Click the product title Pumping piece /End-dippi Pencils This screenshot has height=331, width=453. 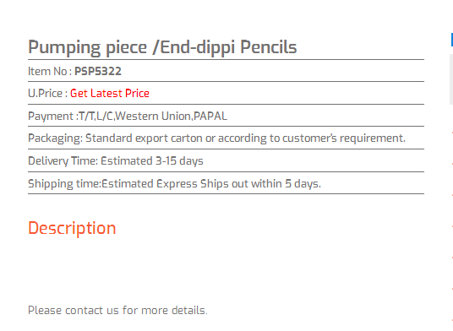pos(162,47)
